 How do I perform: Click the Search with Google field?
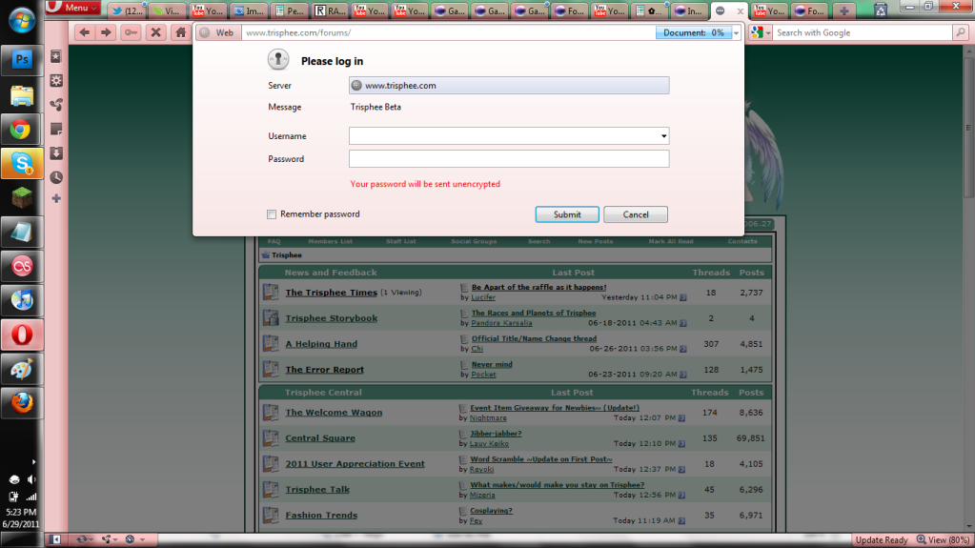[863, 33]
